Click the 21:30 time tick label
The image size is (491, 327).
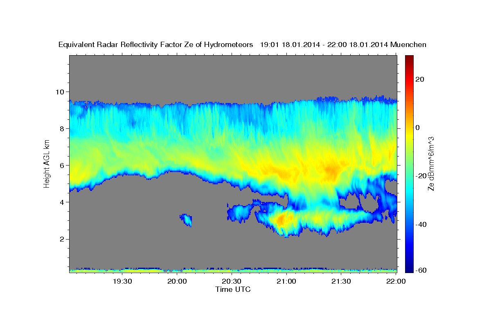click(341, 281)
